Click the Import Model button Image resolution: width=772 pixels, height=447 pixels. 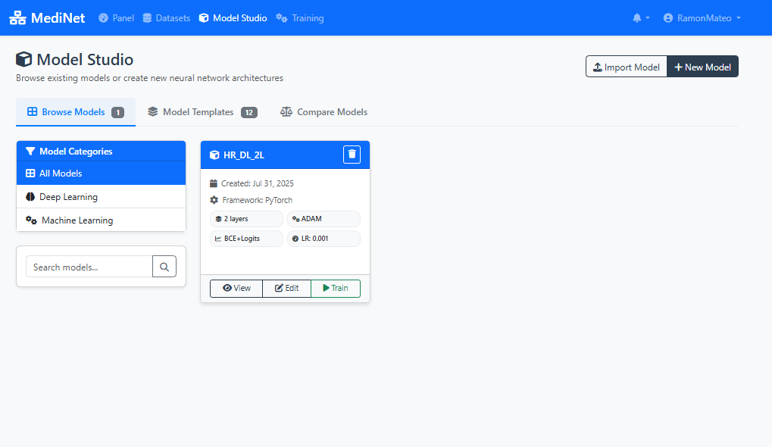click(626, 66)
